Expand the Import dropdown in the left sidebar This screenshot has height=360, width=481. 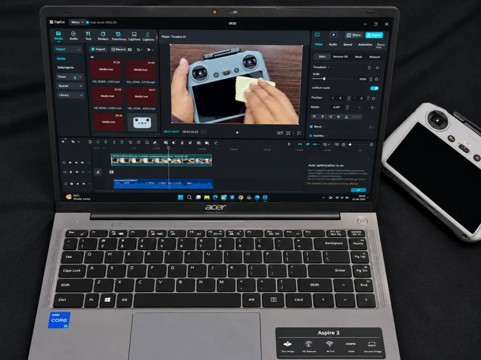(67, 49)
